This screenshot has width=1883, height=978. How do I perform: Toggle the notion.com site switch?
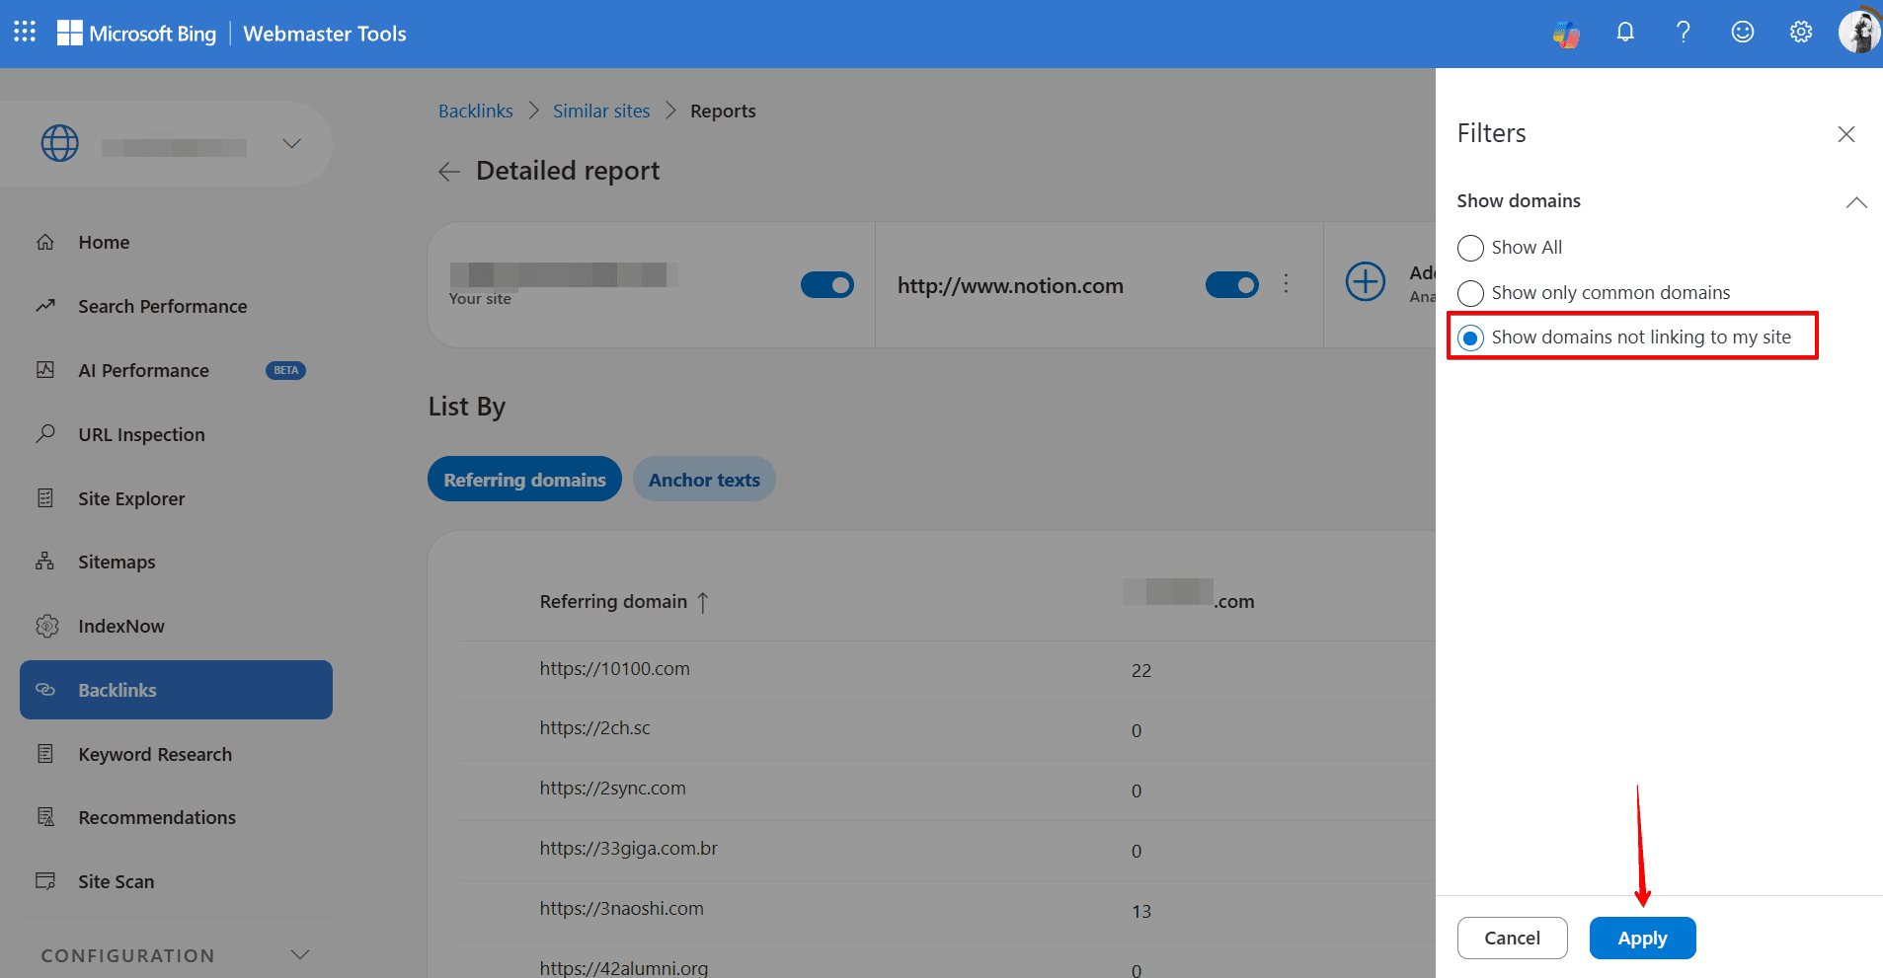pyautogui.click(x=1232, y=285)
